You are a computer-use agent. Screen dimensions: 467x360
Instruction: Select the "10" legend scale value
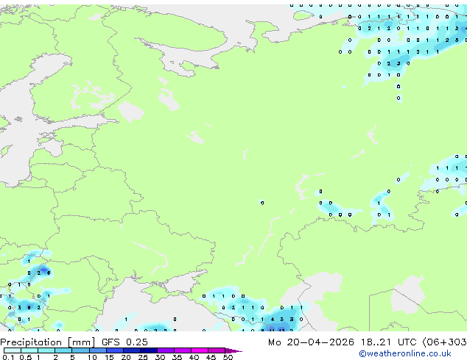92,357
